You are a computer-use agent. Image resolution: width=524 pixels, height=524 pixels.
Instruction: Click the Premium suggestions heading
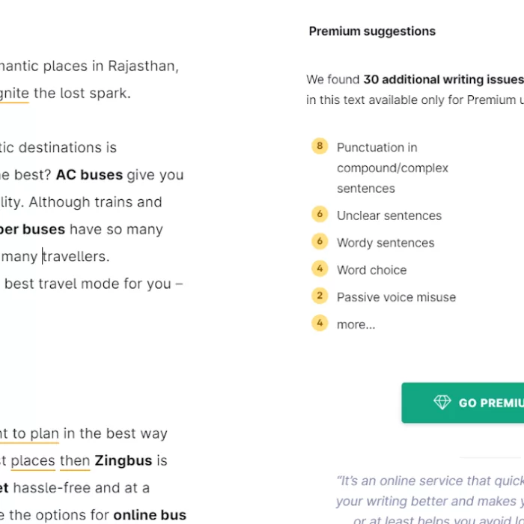pos(372,31)
